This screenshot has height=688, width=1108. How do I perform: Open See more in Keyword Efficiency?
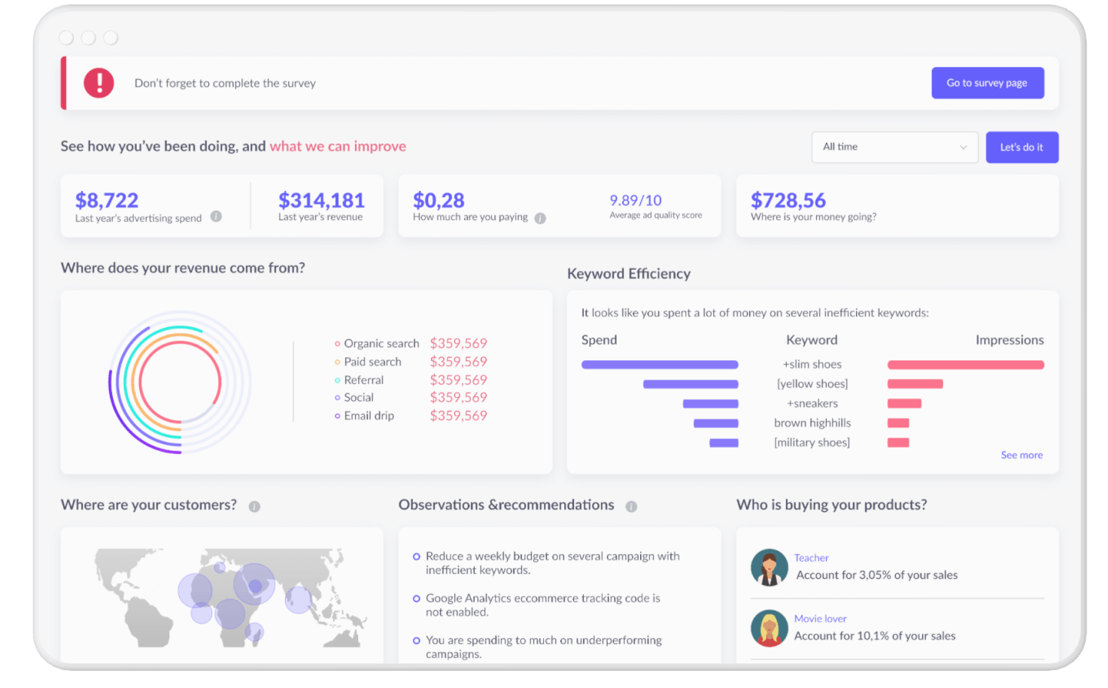tap(1021, 455)
